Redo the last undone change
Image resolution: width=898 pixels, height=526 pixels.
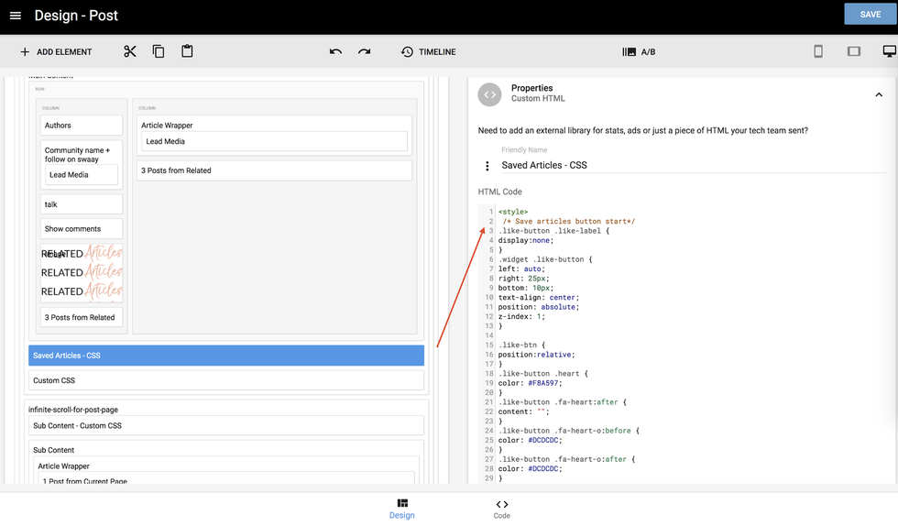pos(364,51)
